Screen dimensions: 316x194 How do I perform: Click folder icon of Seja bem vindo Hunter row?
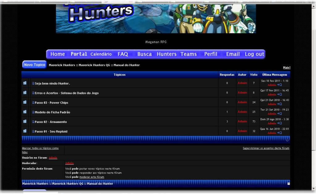25,83
